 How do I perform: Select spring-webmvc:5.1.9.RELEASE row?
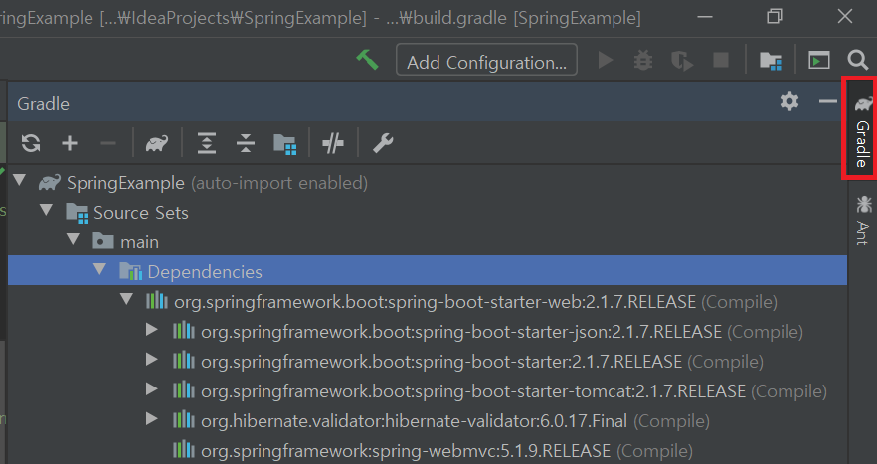428,450
